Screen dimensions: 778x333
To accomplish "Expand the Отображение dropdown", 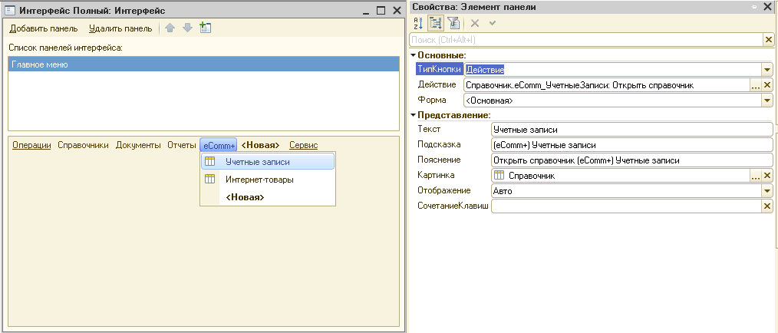I will (x=767, y=191).
